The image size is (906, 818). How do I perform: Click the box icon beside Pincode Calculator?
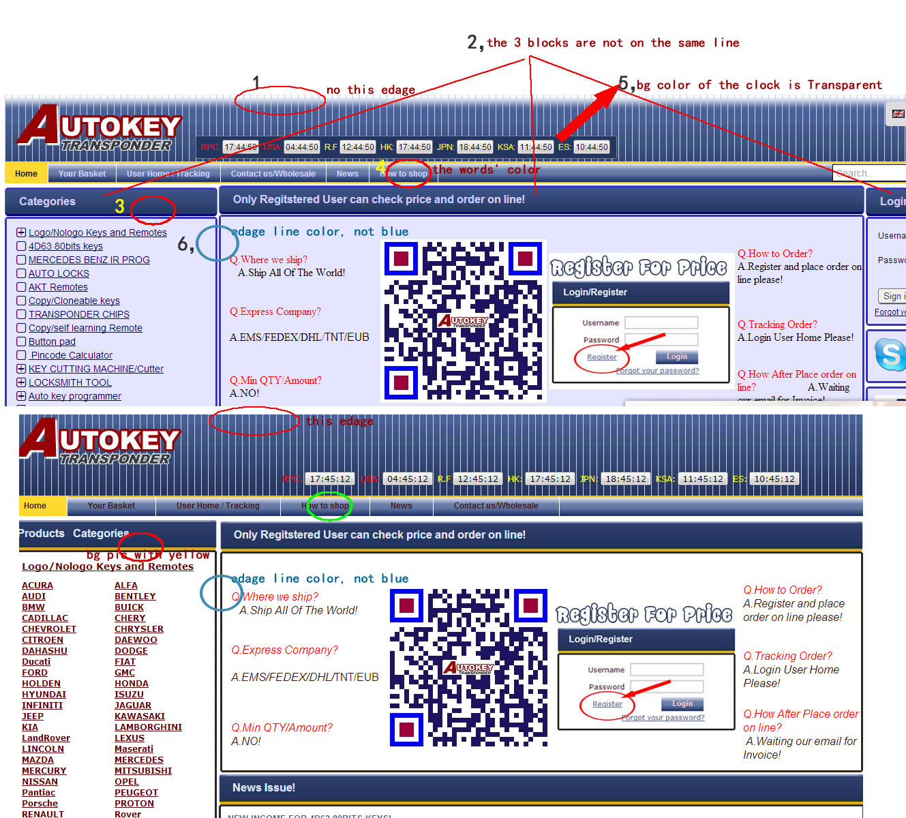[x=21, y=355]
